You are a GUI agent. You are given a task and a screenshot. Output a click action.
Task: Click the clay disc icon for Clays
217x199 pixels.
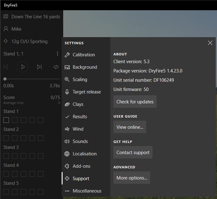pos(67,104)
